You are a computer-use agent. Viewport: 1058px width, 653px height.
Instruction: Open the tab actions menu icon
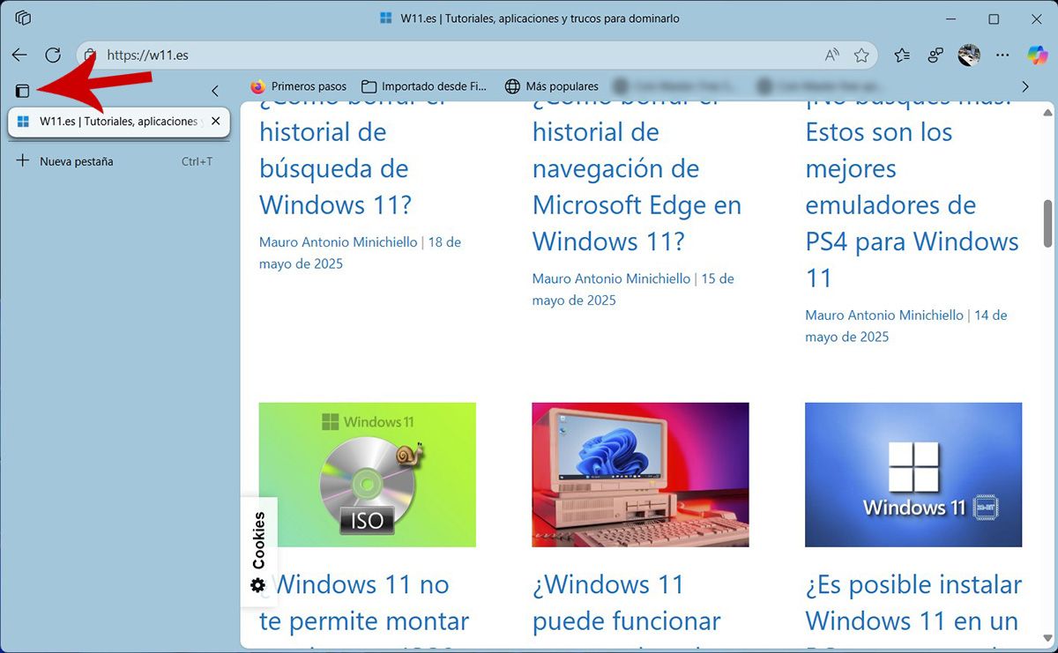point(23,91)
